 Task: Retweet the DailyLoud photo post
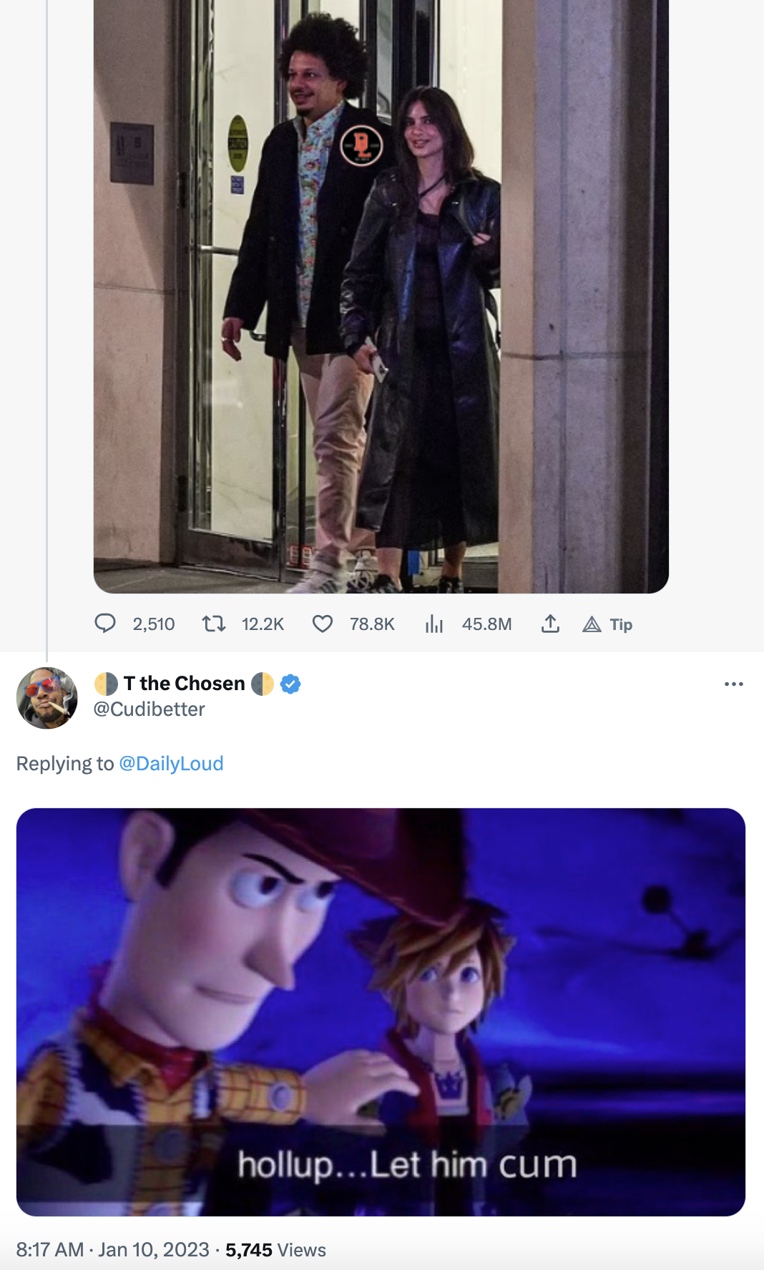(213, 624)
